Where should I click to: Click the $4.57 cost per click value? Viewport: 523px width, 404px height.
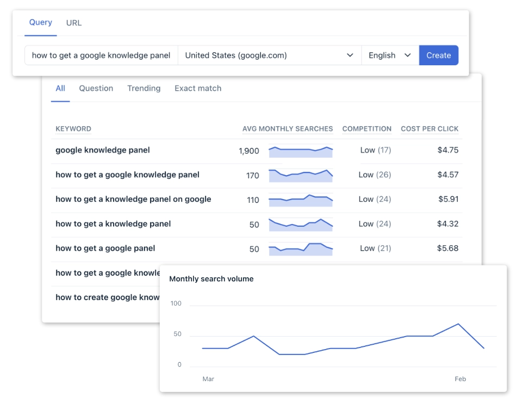pos(448,175)
